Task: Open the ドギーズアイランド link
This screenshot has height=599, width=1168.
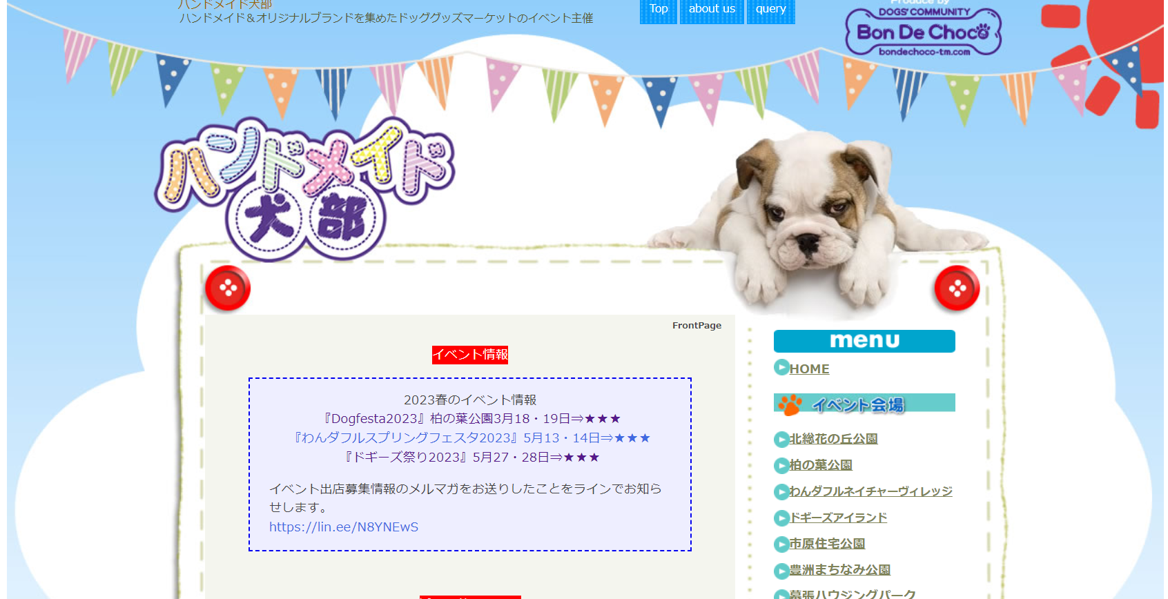Action: tap(838, 518)
